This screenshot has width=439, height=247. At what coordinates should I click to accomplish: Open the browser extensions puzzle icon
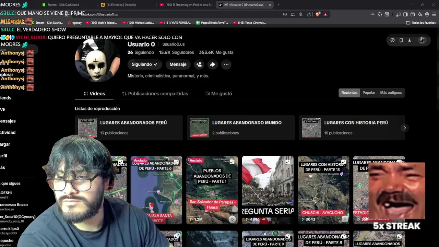[380, 14]
